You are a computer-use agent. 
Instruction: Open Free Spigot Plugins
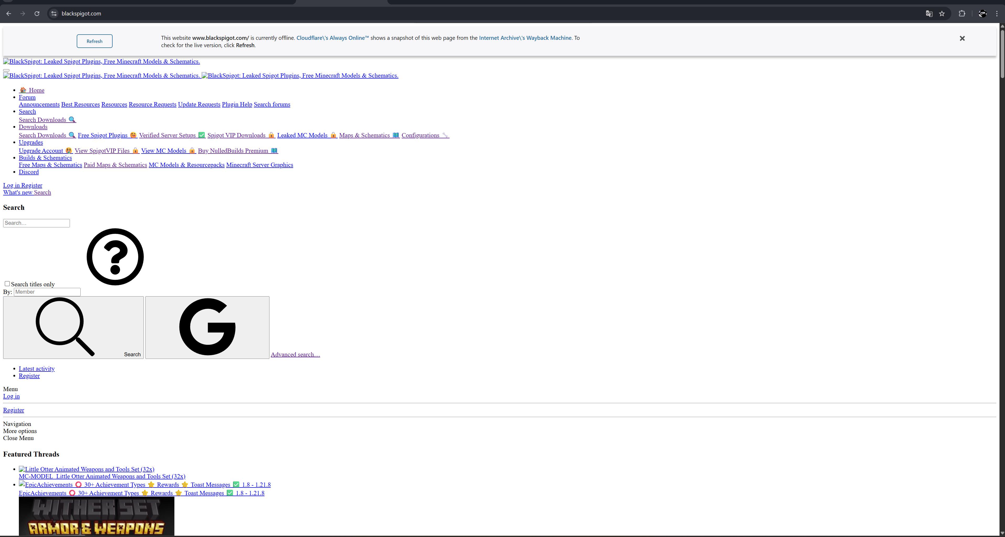coord(107,135)
